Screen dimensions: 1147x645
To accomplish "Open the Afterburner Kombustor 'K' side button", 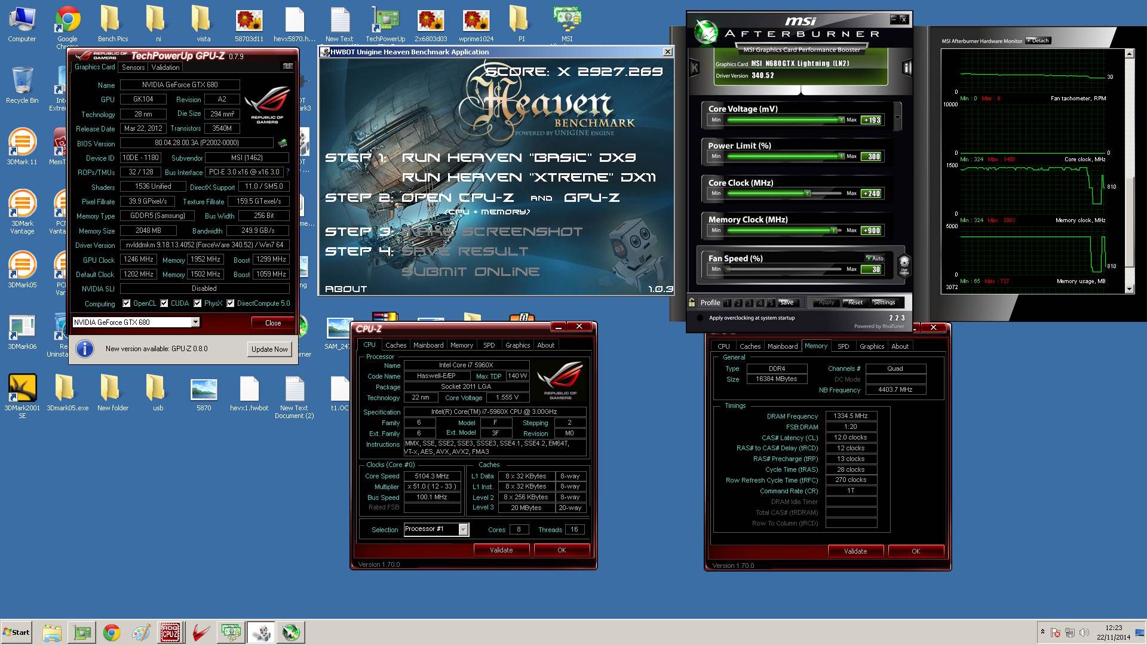I will (x=695, y=68).
